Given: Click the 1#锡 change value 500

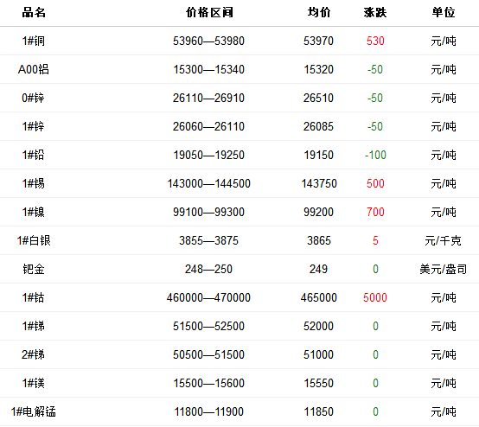Looking at the screenshot, I should point(375,183).
